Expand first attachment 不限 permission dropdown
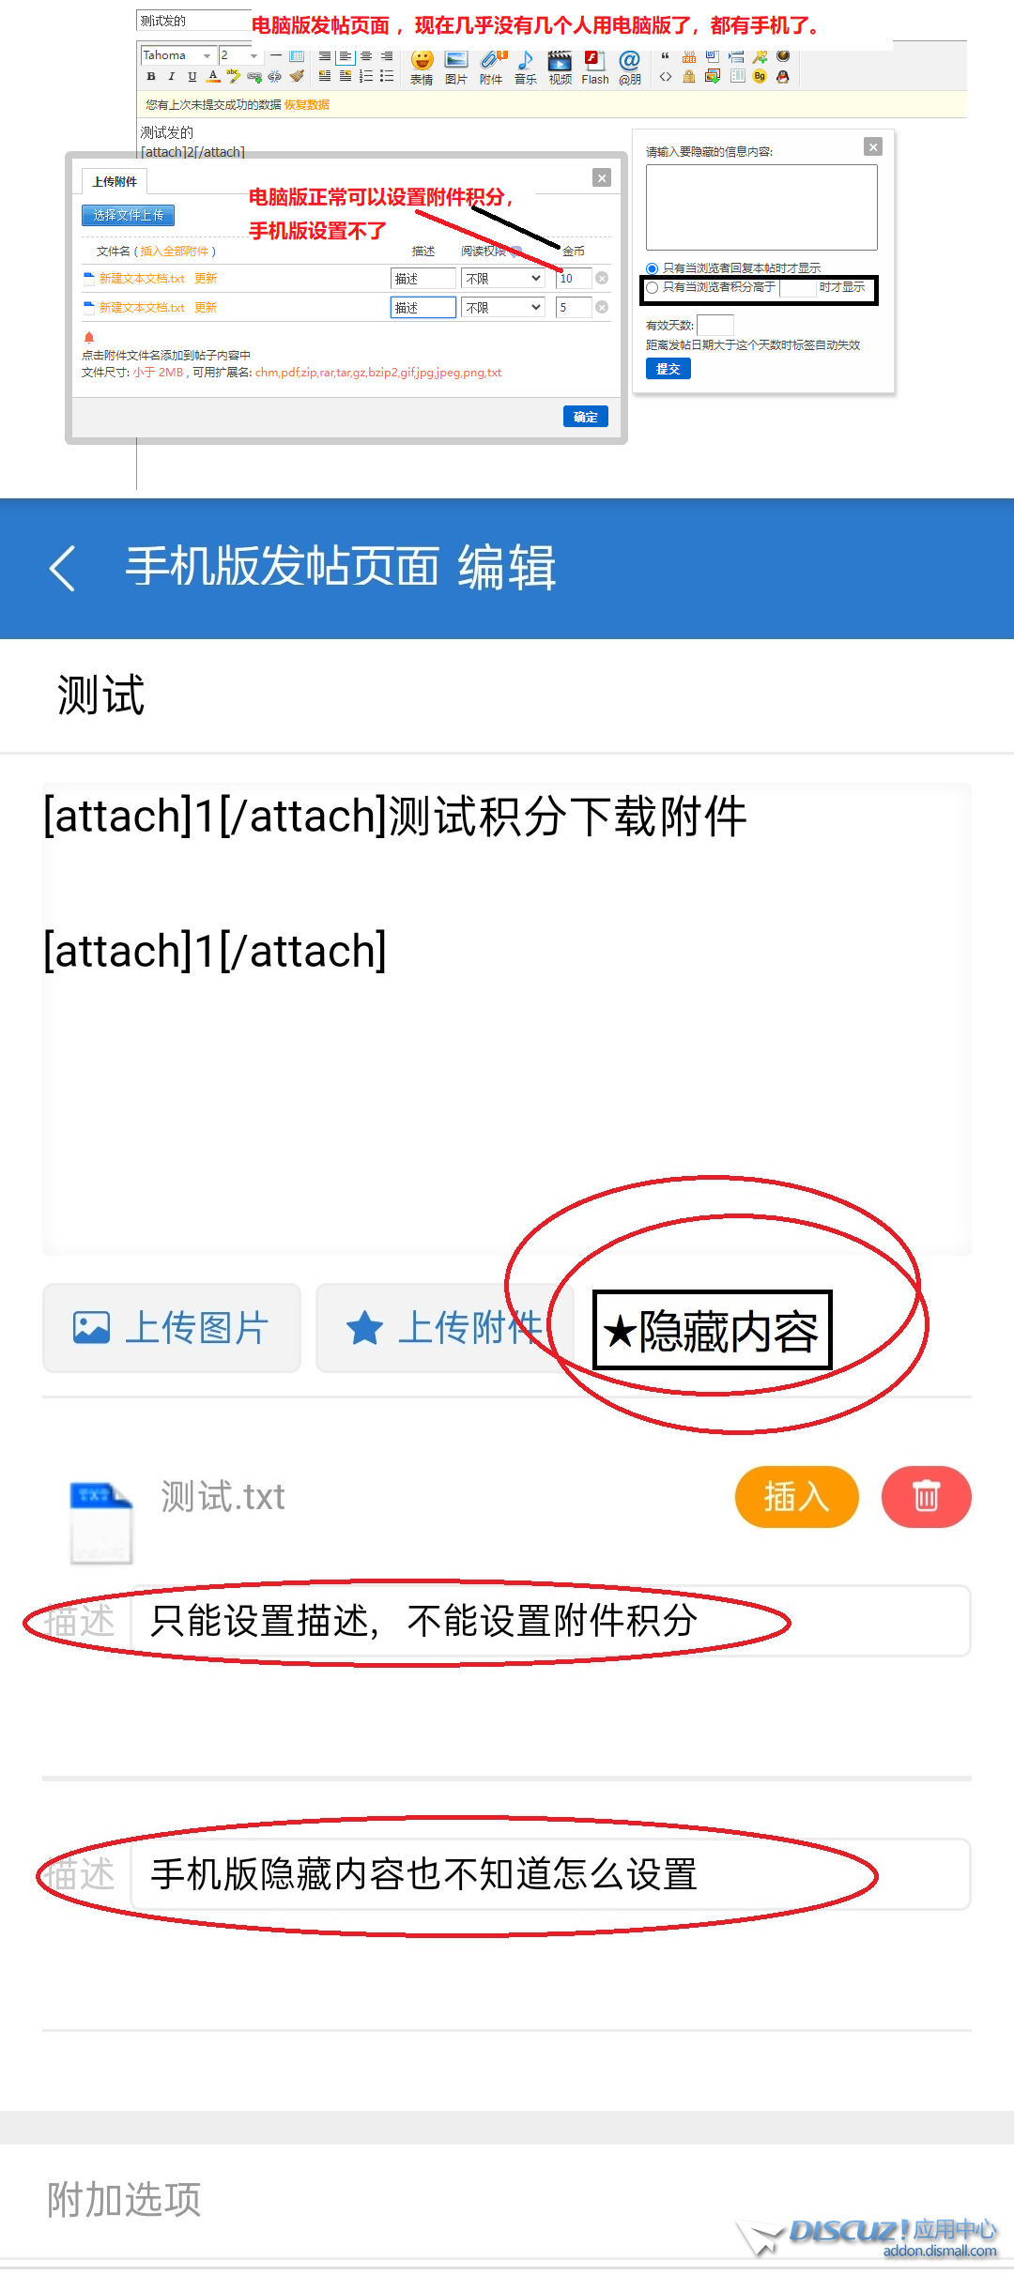1014x2275 pixels. click(503, 279)
